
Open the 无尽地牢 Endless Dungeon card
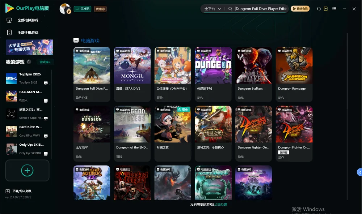[92, 133]
